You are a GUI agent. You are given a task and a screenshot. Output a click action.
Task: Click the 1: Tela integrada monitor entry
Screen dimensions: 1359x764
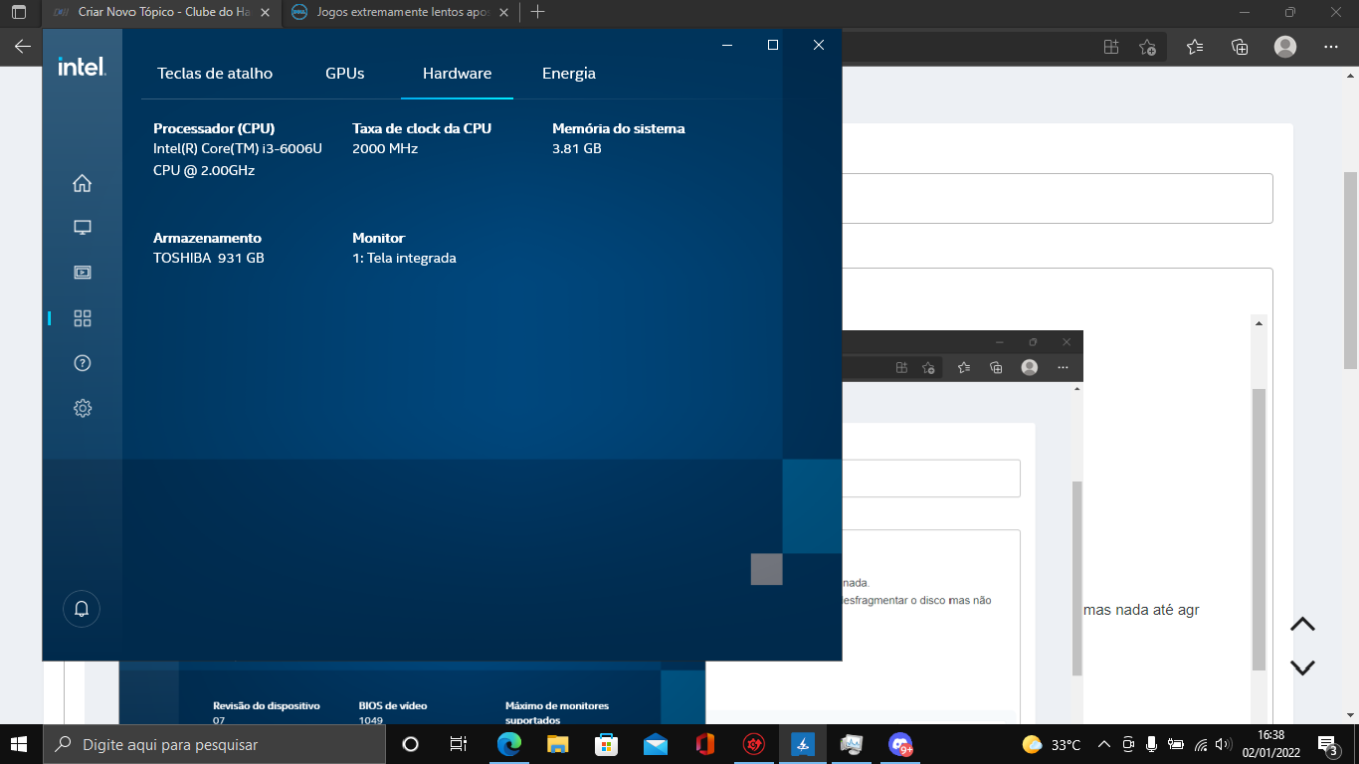(x=404, y=258)
